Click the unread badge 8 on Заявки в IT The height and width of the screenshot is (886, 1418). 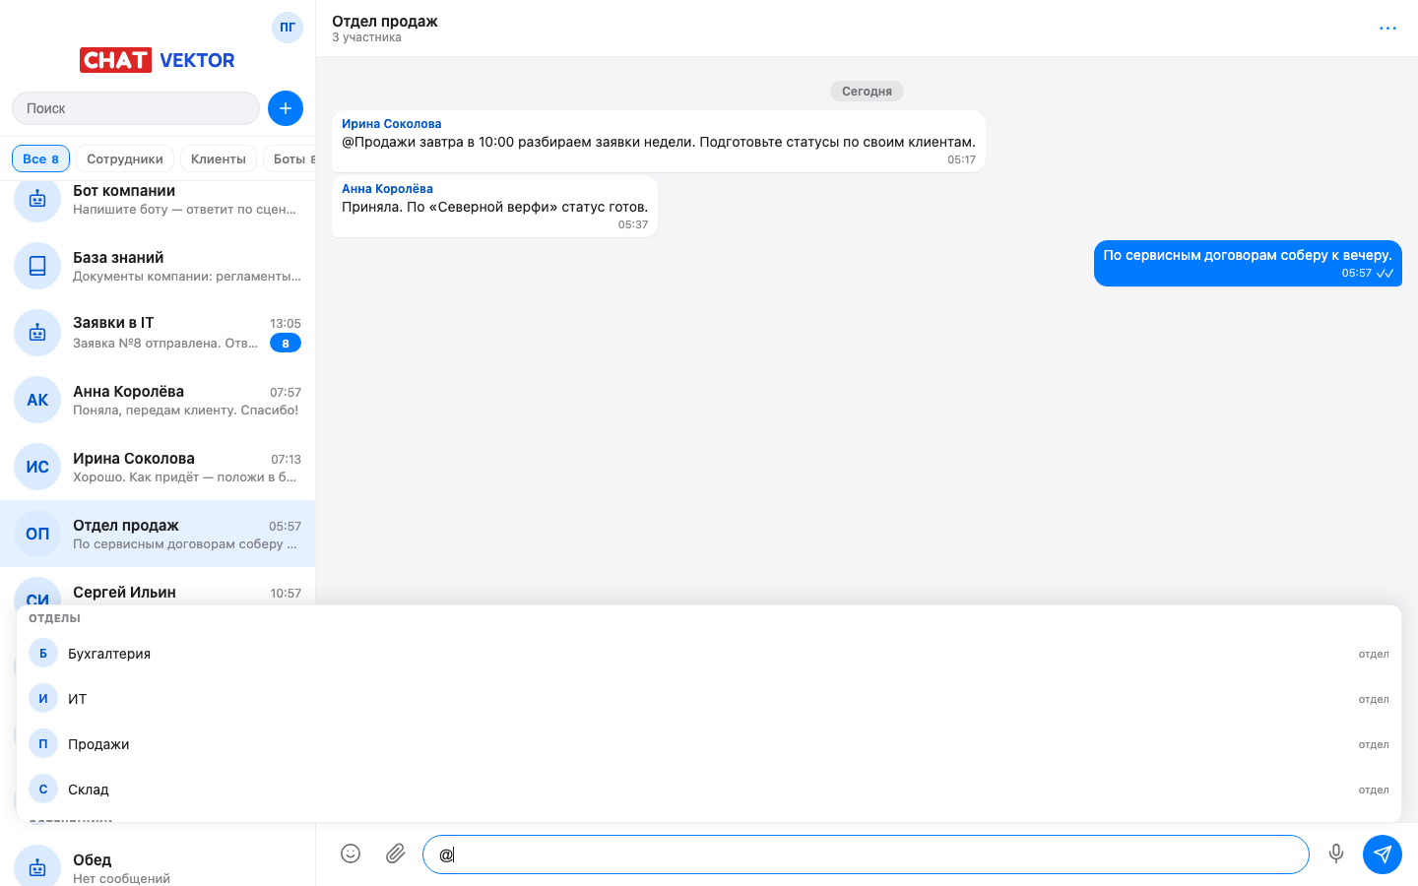coord(286,344)
